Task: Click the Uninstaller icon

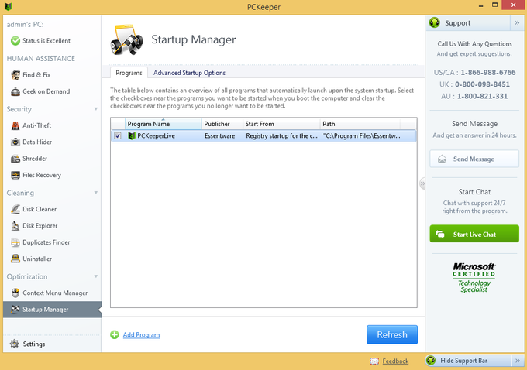Action: (x=15, y=259)
